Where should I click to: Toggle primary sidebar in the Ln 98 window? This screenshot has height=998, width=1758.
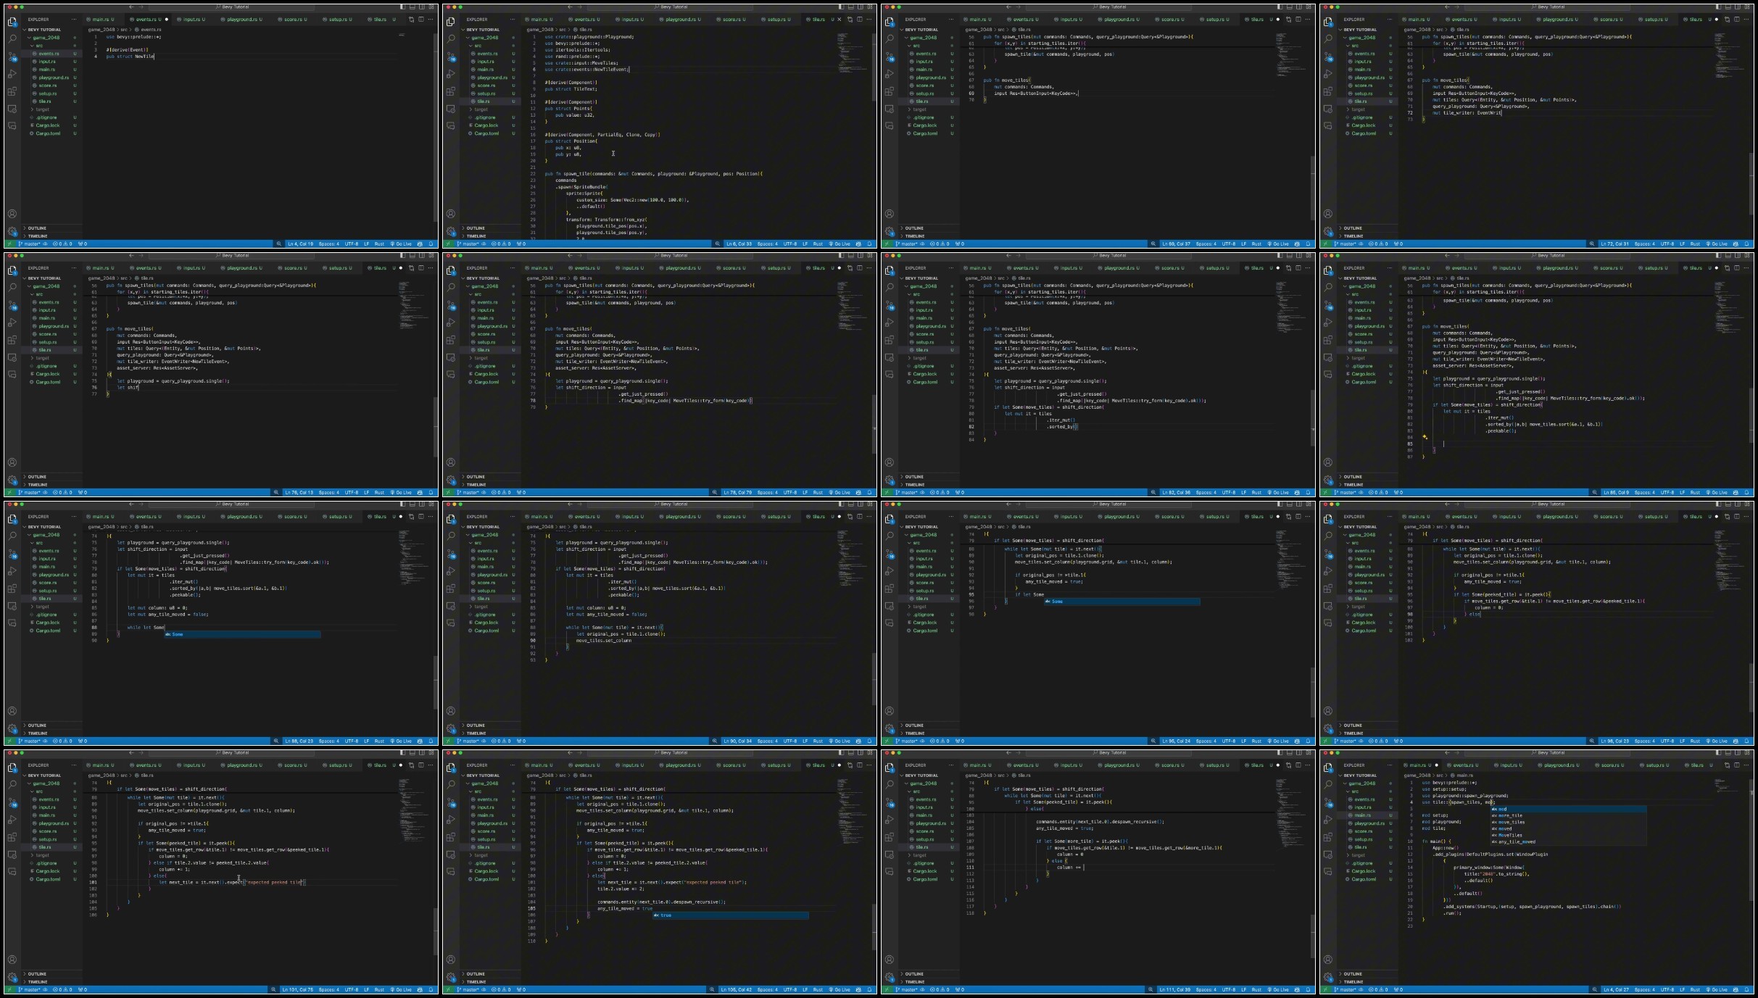[1718, 504]
